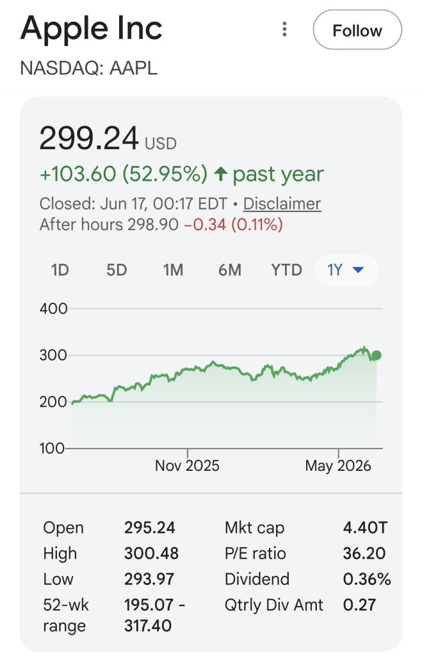Screen dimensions: 422x656
Task: Click the 1Y range selector
Action: pos(346,270)
